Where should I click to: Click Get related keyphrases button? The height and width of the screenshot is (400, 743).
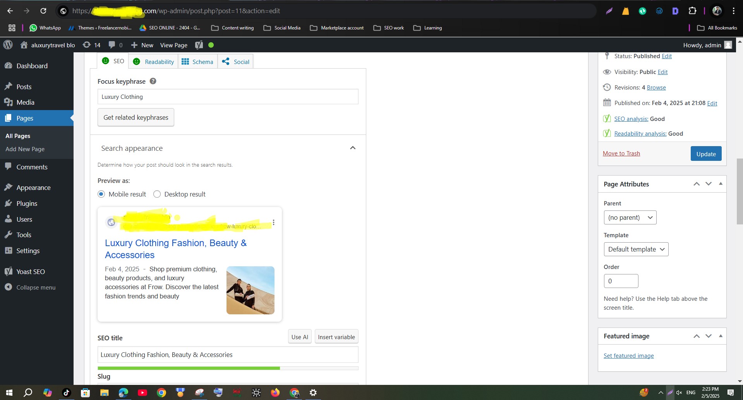click(136, 117)
